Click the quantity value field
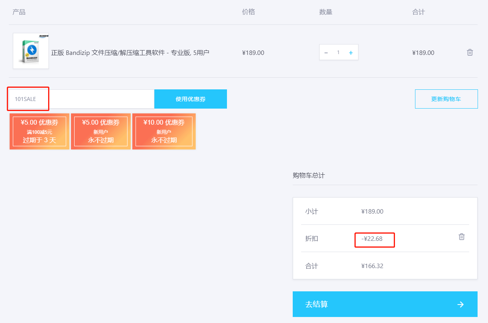 click(x=338, y=52)
